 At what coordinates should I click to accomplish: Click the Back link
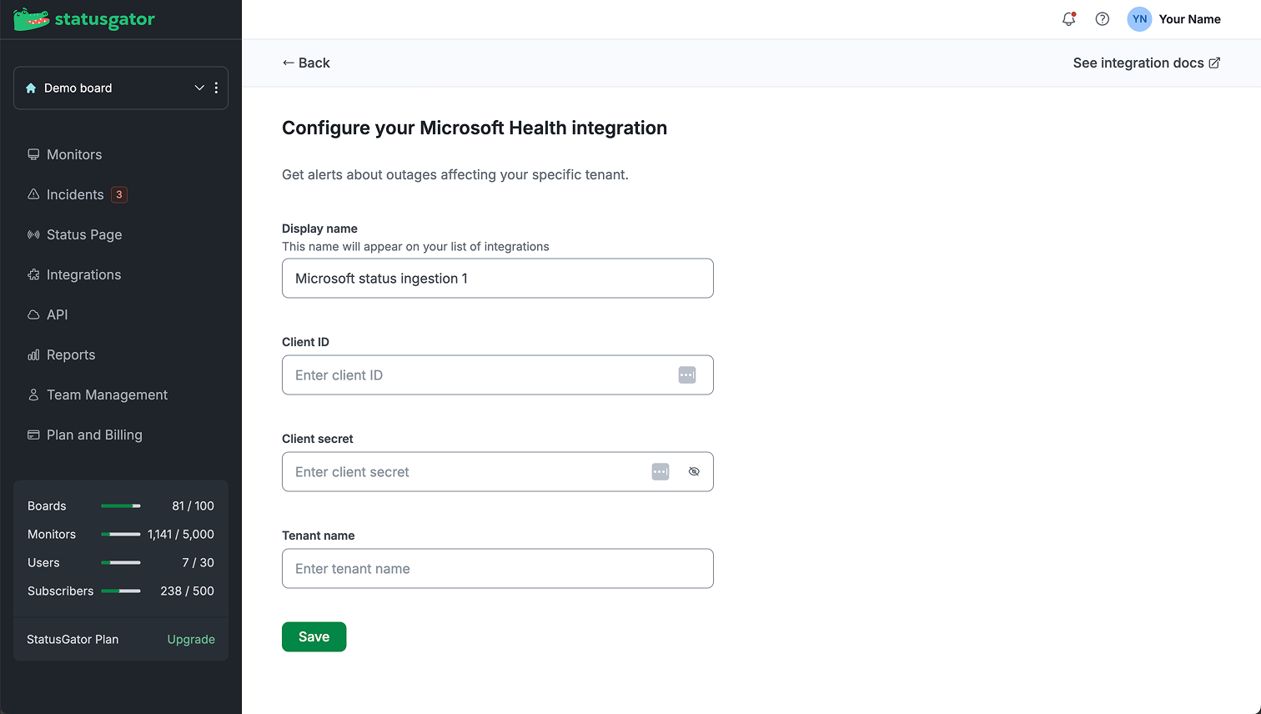[x=306, y=63]
